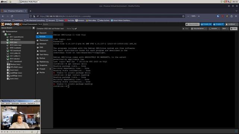Open the Dokumentation button
The height and width of the screenshot is (134, 239).
(193, 24)
